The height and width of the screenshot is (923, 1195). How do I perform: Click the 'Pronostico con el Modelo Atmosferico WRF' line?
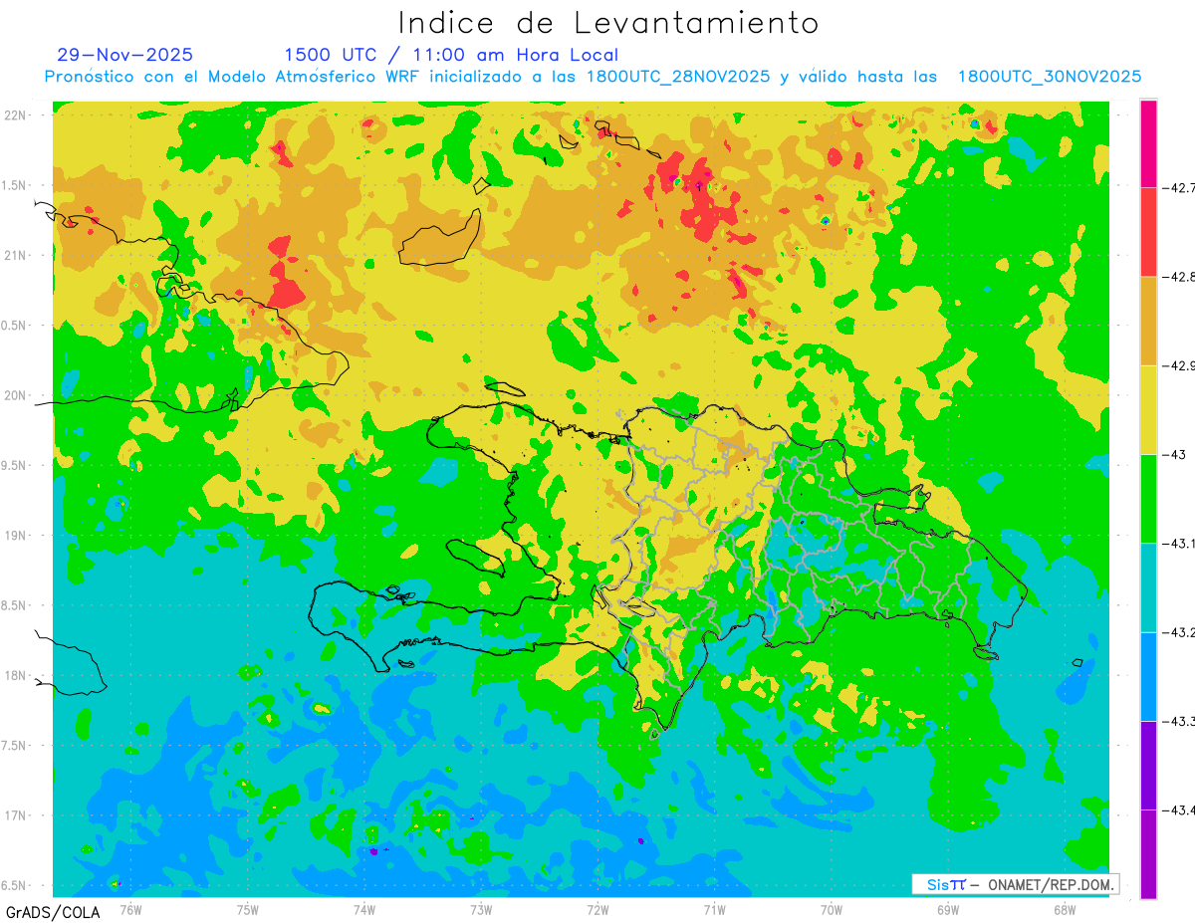(593, 77)
